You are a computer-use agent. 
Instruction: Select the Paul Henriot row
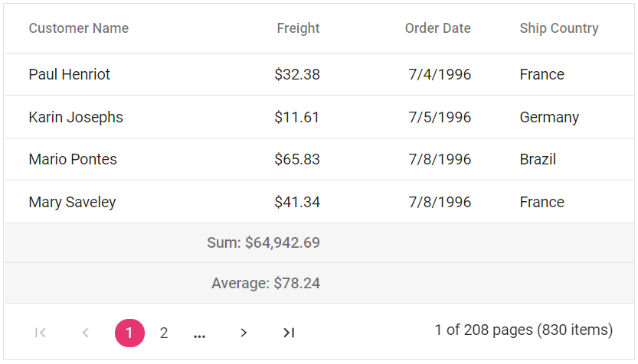(69, 74)
